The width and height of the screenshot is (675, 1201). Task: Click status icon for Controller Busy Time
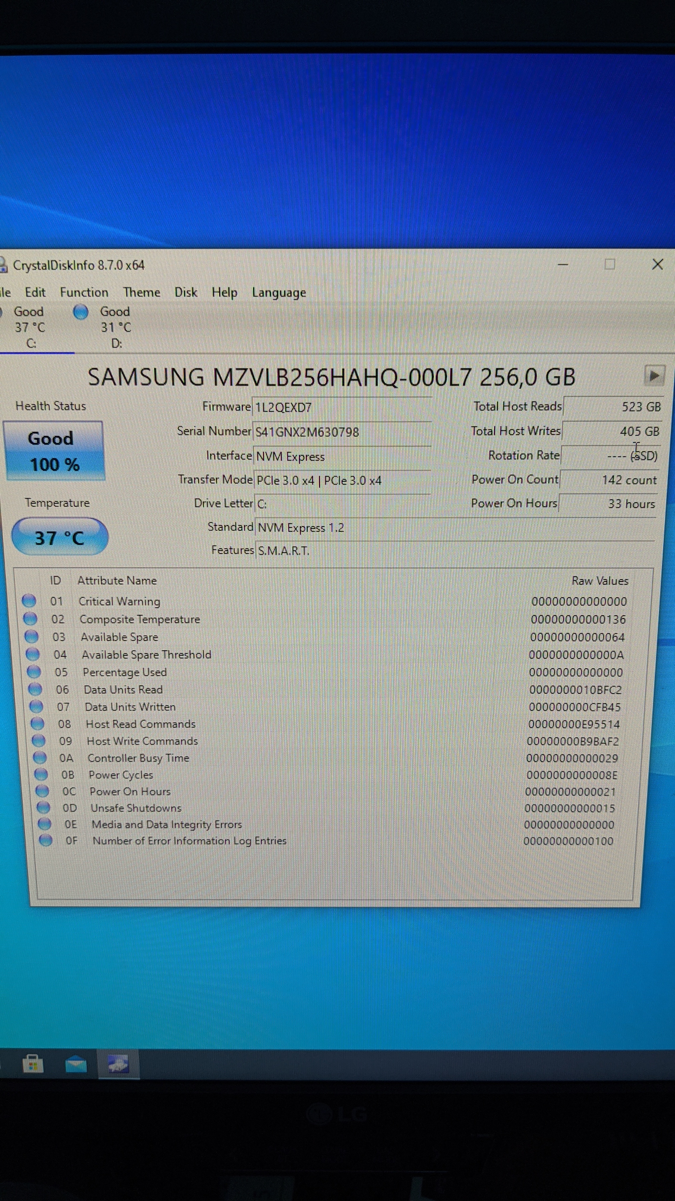pyautogui.click(x=40, y=757)
